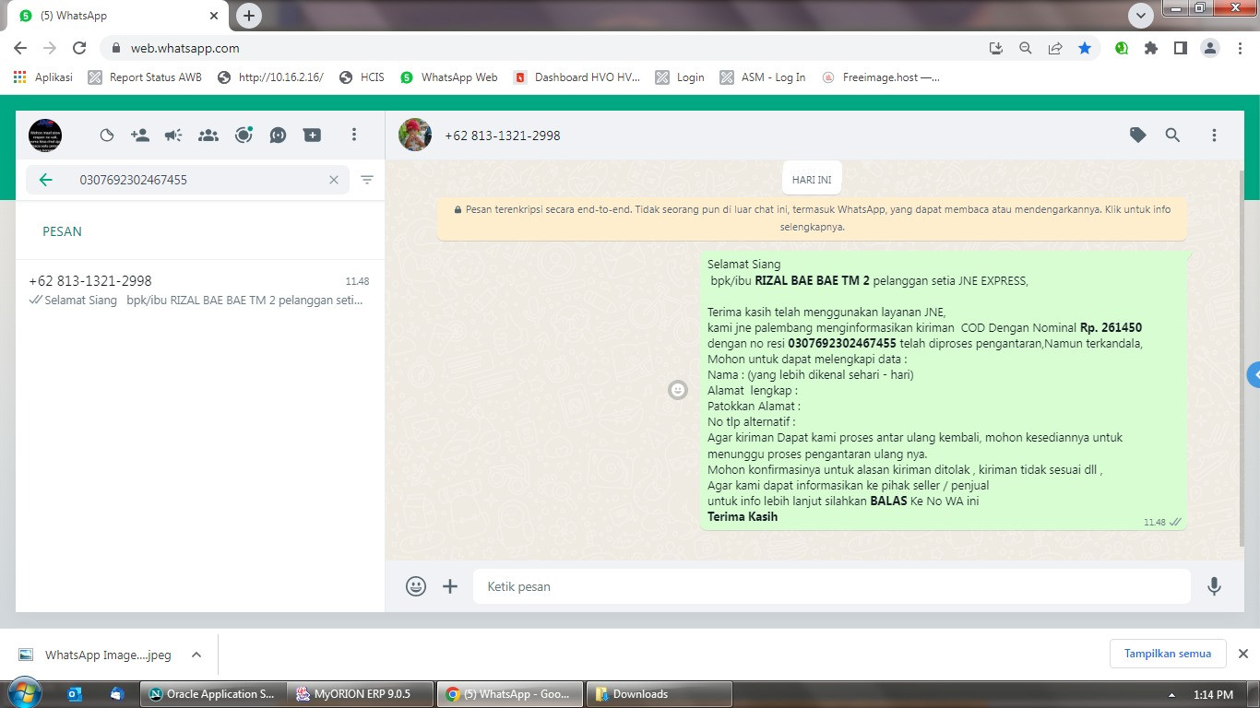Image resolution: width=1260 pixels, height=708 pixels.
Task: Open own profile picture in WhatsApp sidebar
Action: (45, 136)
